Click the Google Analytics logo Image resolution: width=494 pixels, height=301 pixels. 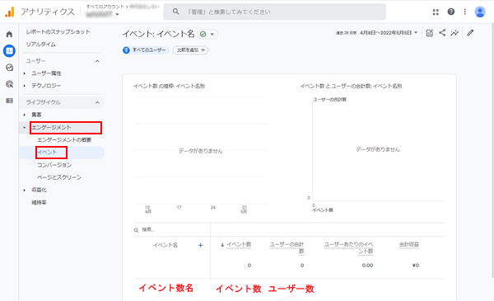click(x=10, y=12)
